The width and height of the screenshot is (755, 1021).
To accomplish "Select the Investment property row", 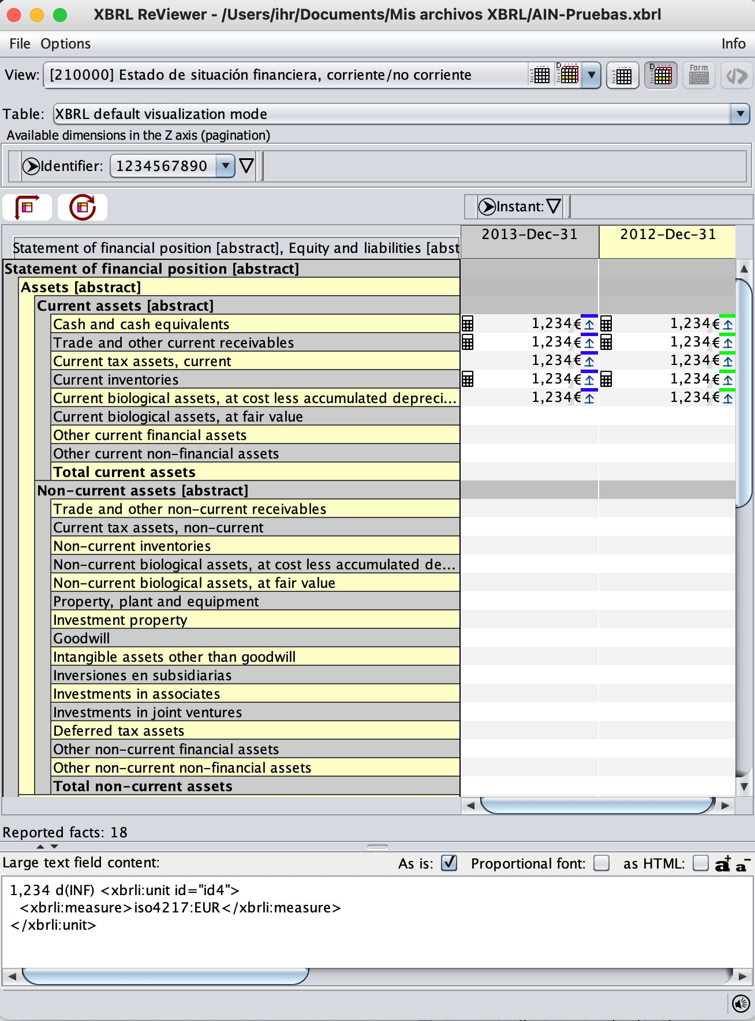I will click(256, 620).
